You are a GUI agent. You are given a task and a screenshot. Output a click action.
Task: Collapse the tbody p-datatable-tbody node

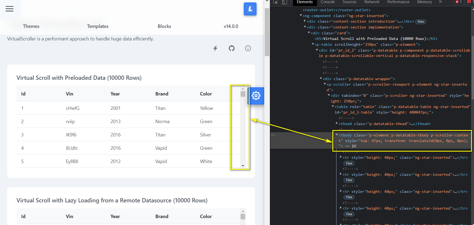coord(337,135)
